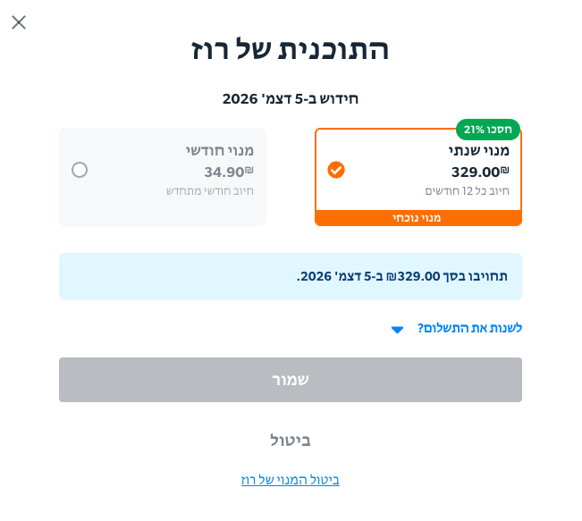Click the 'חיוב כל 12 חודשים' billing note
This screenshot has height=521, width=582.
coord(467,191)
